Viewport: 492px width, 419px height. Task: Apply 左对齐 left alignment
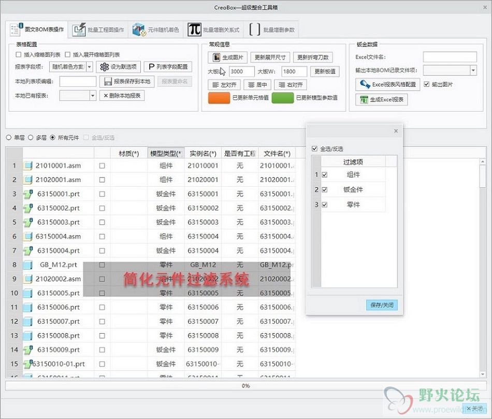(x=224, y=85)
